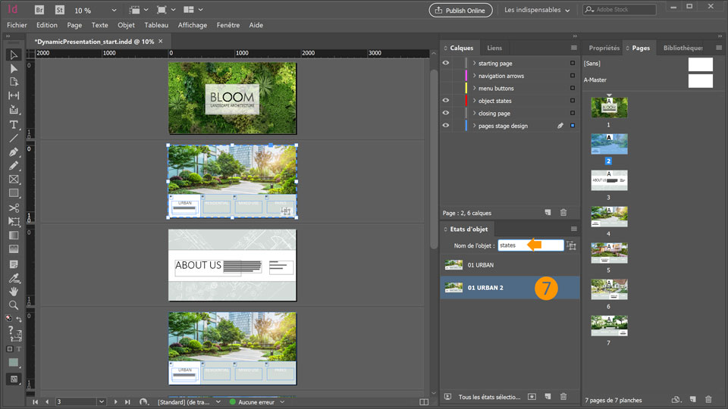728x409 pixels.
Task: Open page number dropdown in status bar
Action: click(101, 401)
